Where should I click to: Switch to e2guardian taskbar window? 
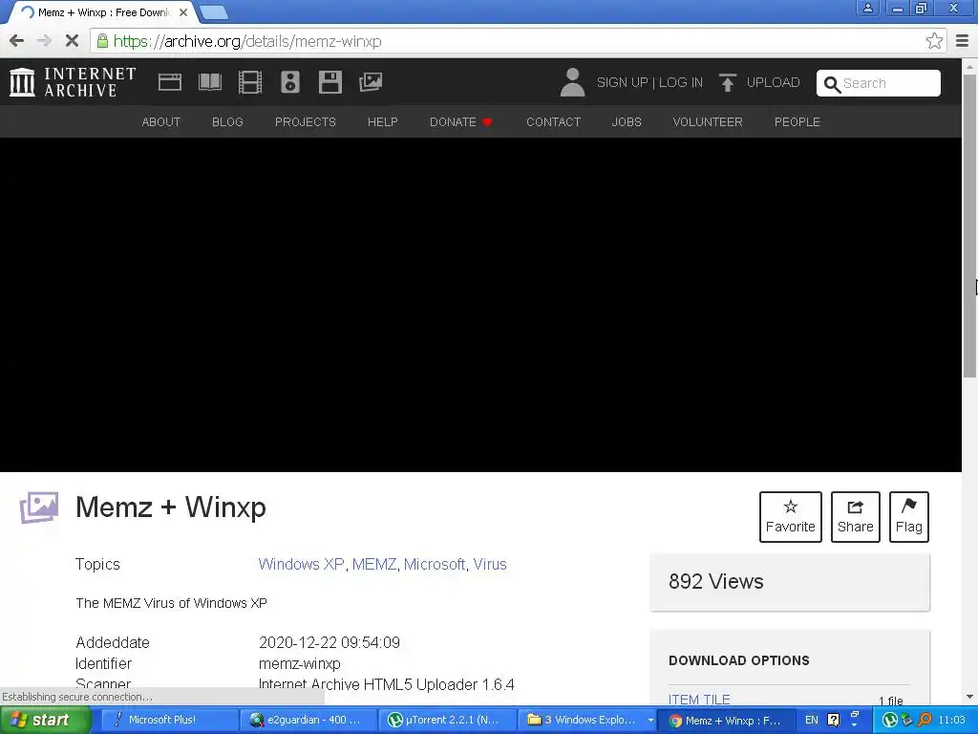(x=308, y=721)
